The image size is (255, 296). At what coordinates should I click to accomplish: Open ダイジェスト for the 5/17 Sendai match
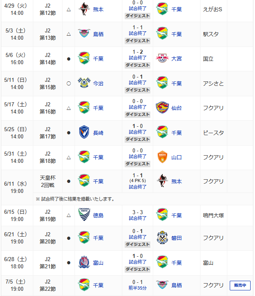138,115
